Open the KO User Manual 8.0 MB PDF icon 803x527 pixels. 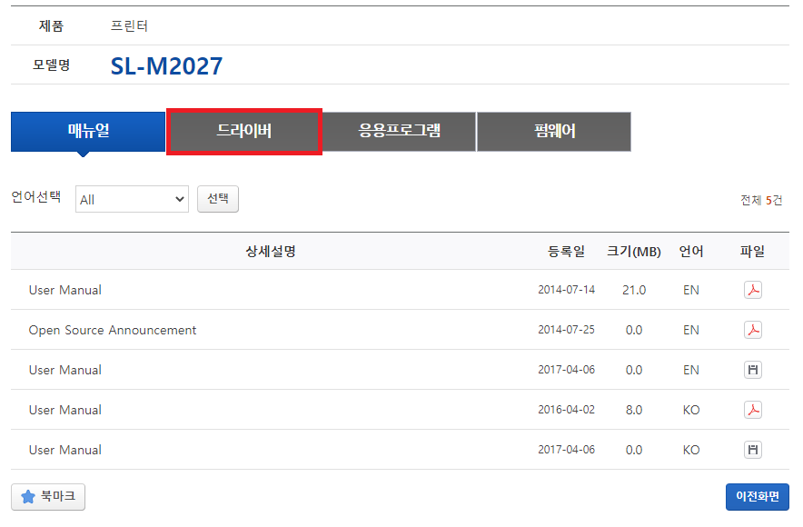[x=752, y=410]
